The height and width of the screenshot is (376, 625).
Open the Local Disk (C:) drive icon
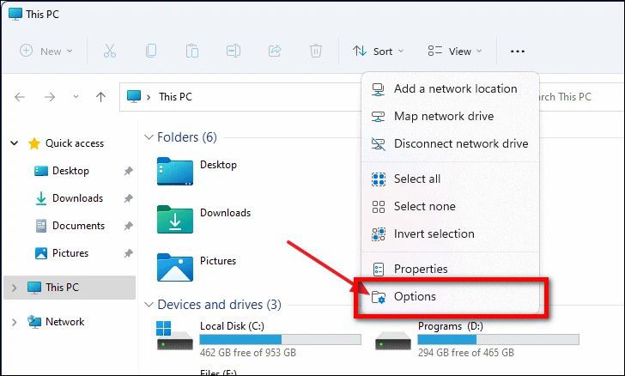pos(174,336)
